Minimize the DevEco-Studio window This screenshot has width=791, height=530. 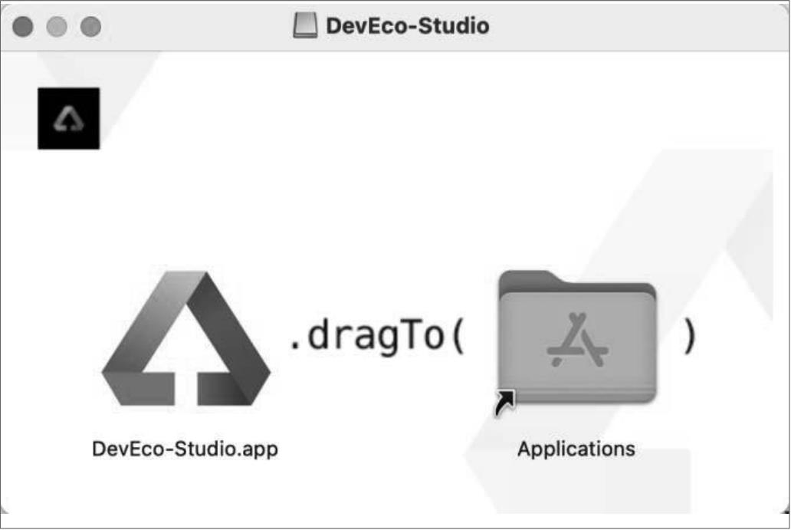tap(57, 26)
